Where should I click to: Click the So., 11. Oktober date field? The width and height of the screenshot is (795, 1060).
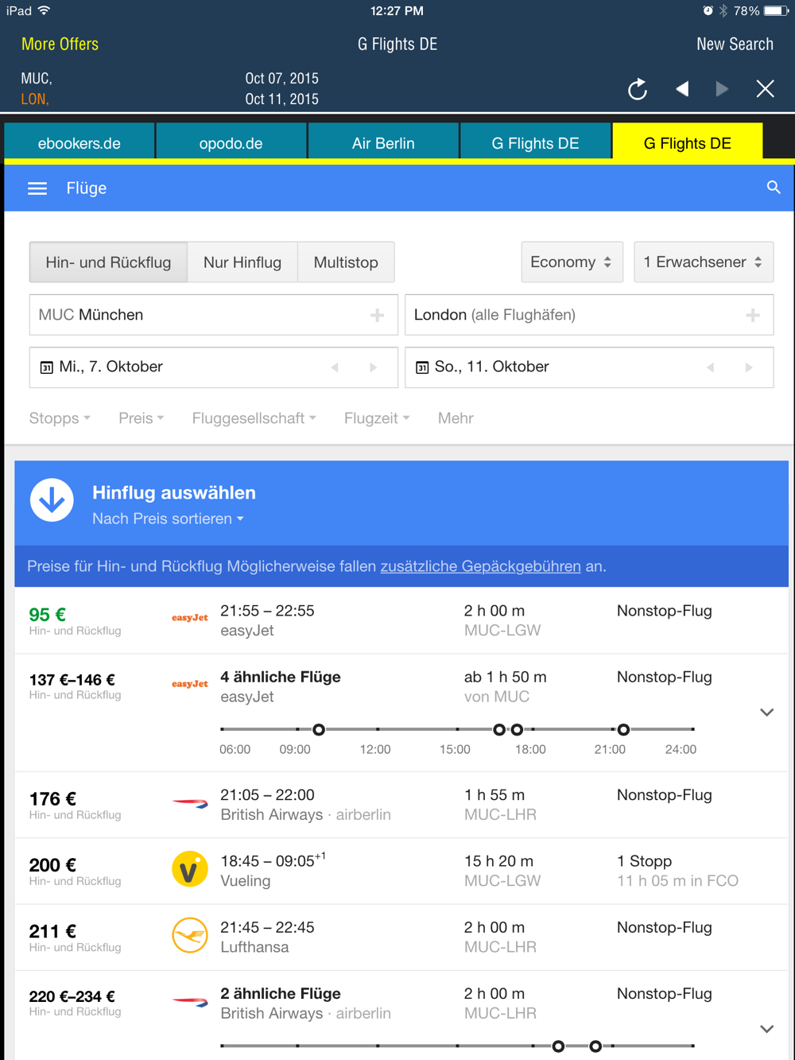(x=589, y=367)
